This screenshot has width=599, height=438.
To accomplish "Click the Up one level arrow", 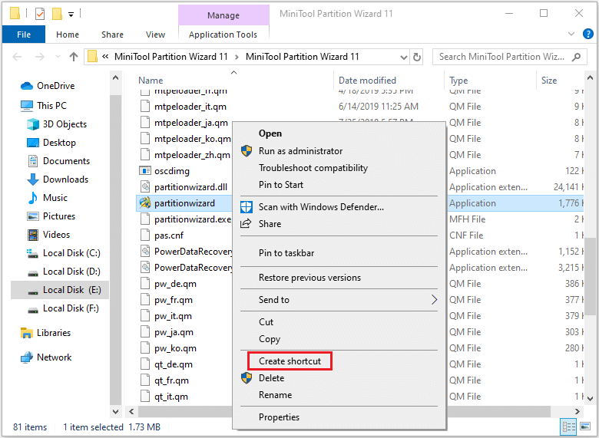I will [x=74, y=57].
